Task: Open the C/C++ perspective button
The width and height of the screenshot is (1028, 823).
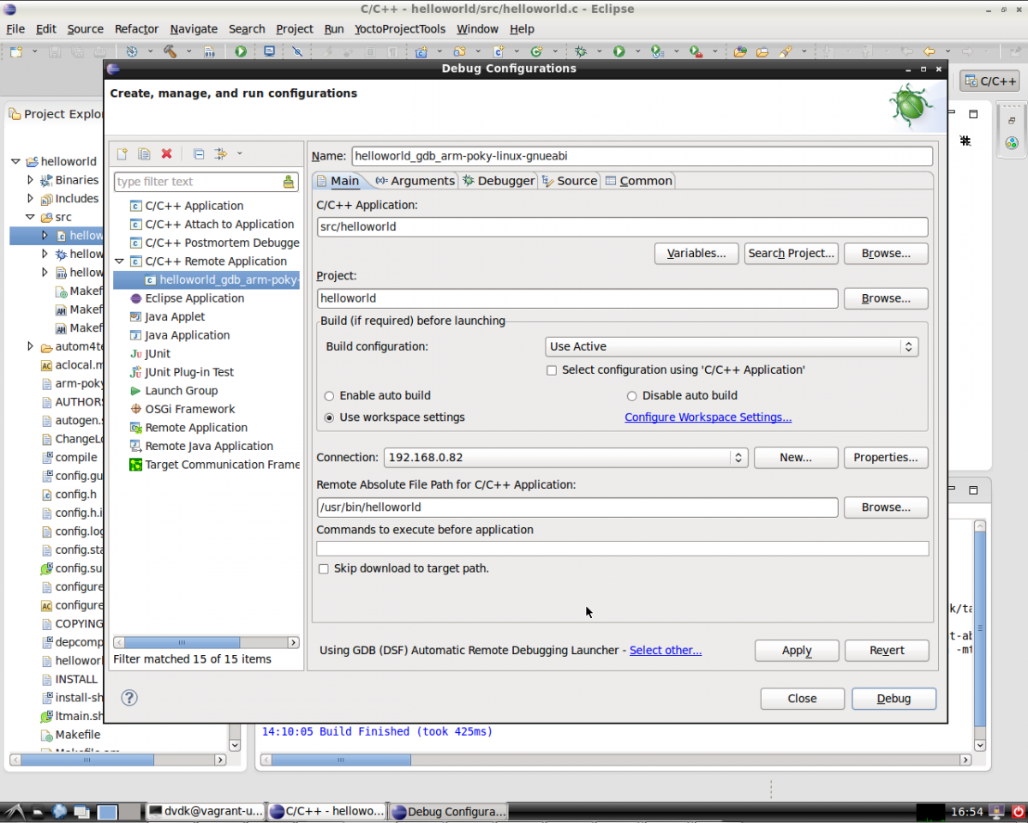Action: (989, 81)
